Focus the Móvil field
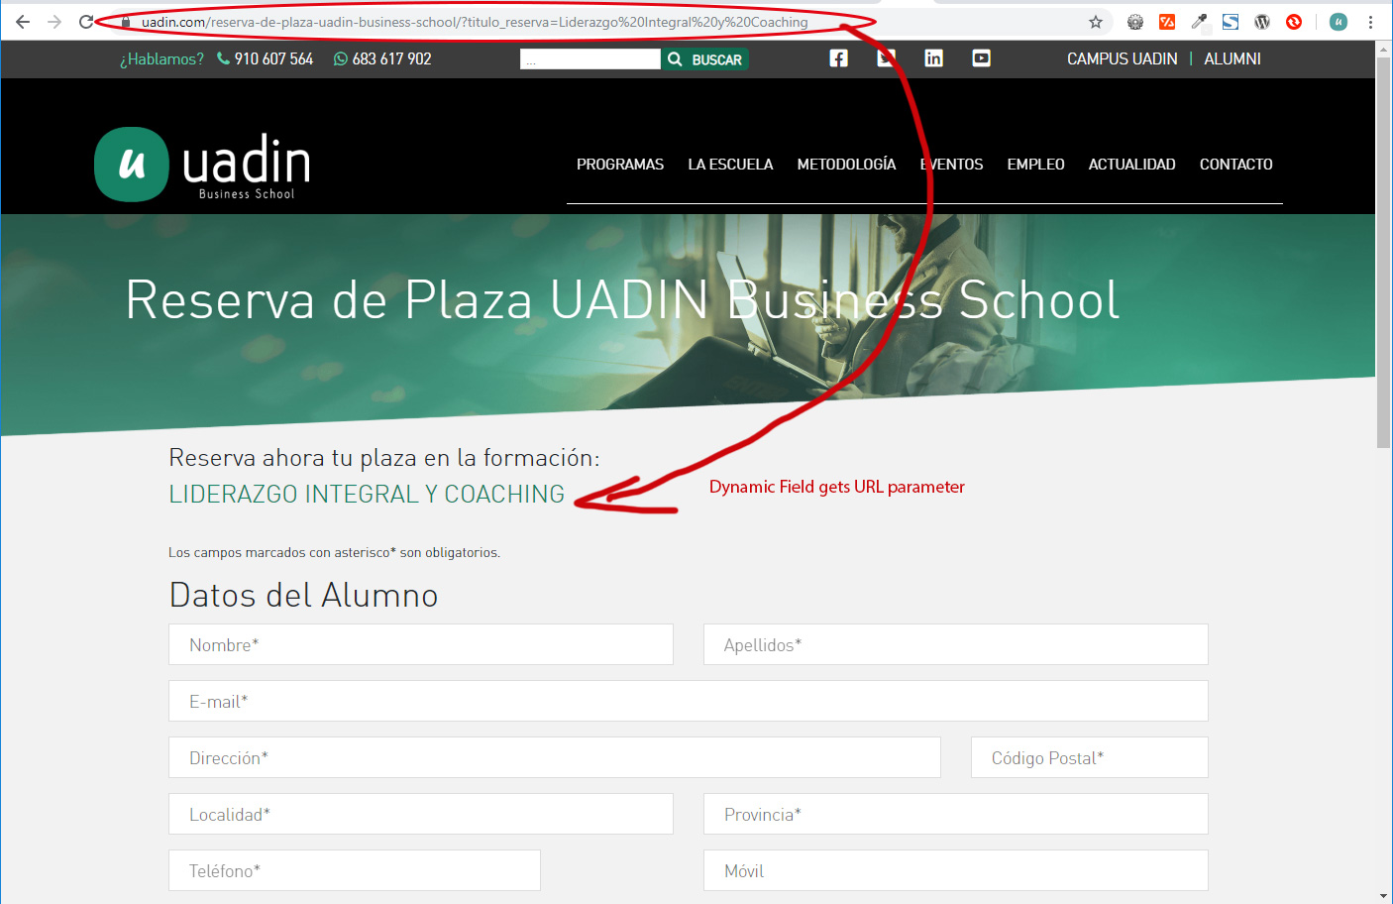Screen dimensions: 1393x904 tap(956, 870)
